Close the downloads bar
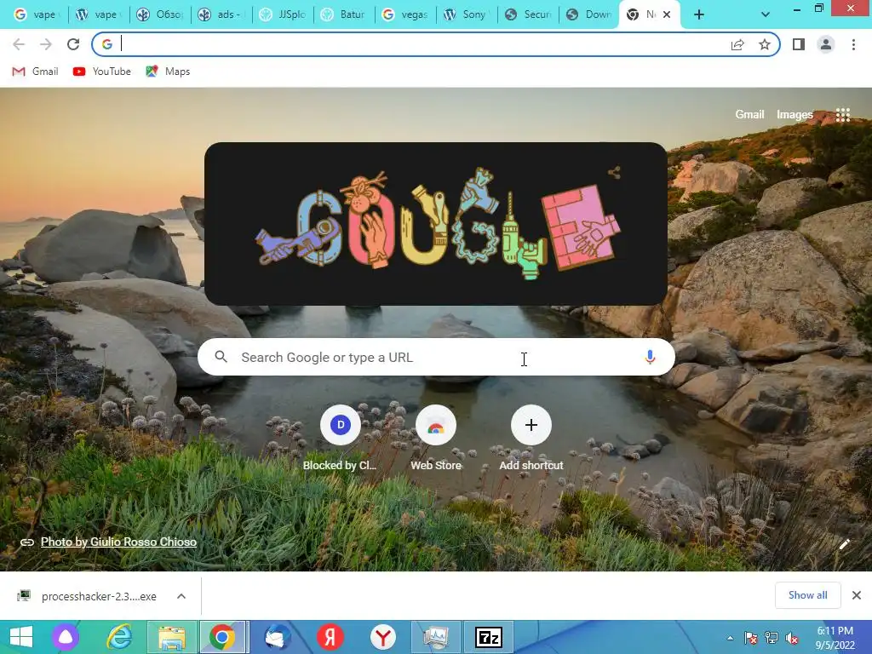This screenshot has width=872, height=654. 857,595
